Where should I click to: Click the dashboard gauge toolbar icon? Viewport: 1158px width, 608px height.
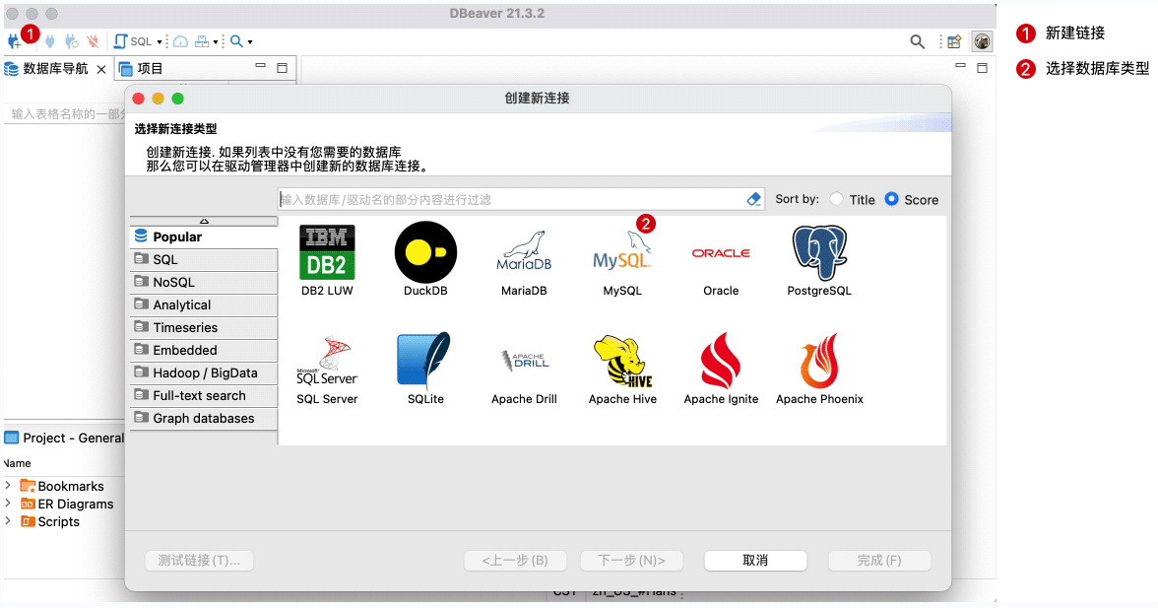click(180, 41)
